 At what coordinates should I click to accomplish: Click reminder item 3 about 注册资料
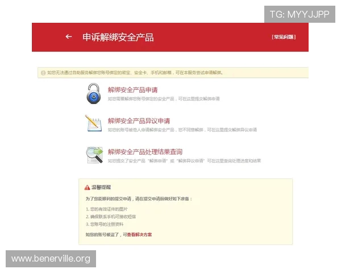pyautogui.click(x=105, y=224)
